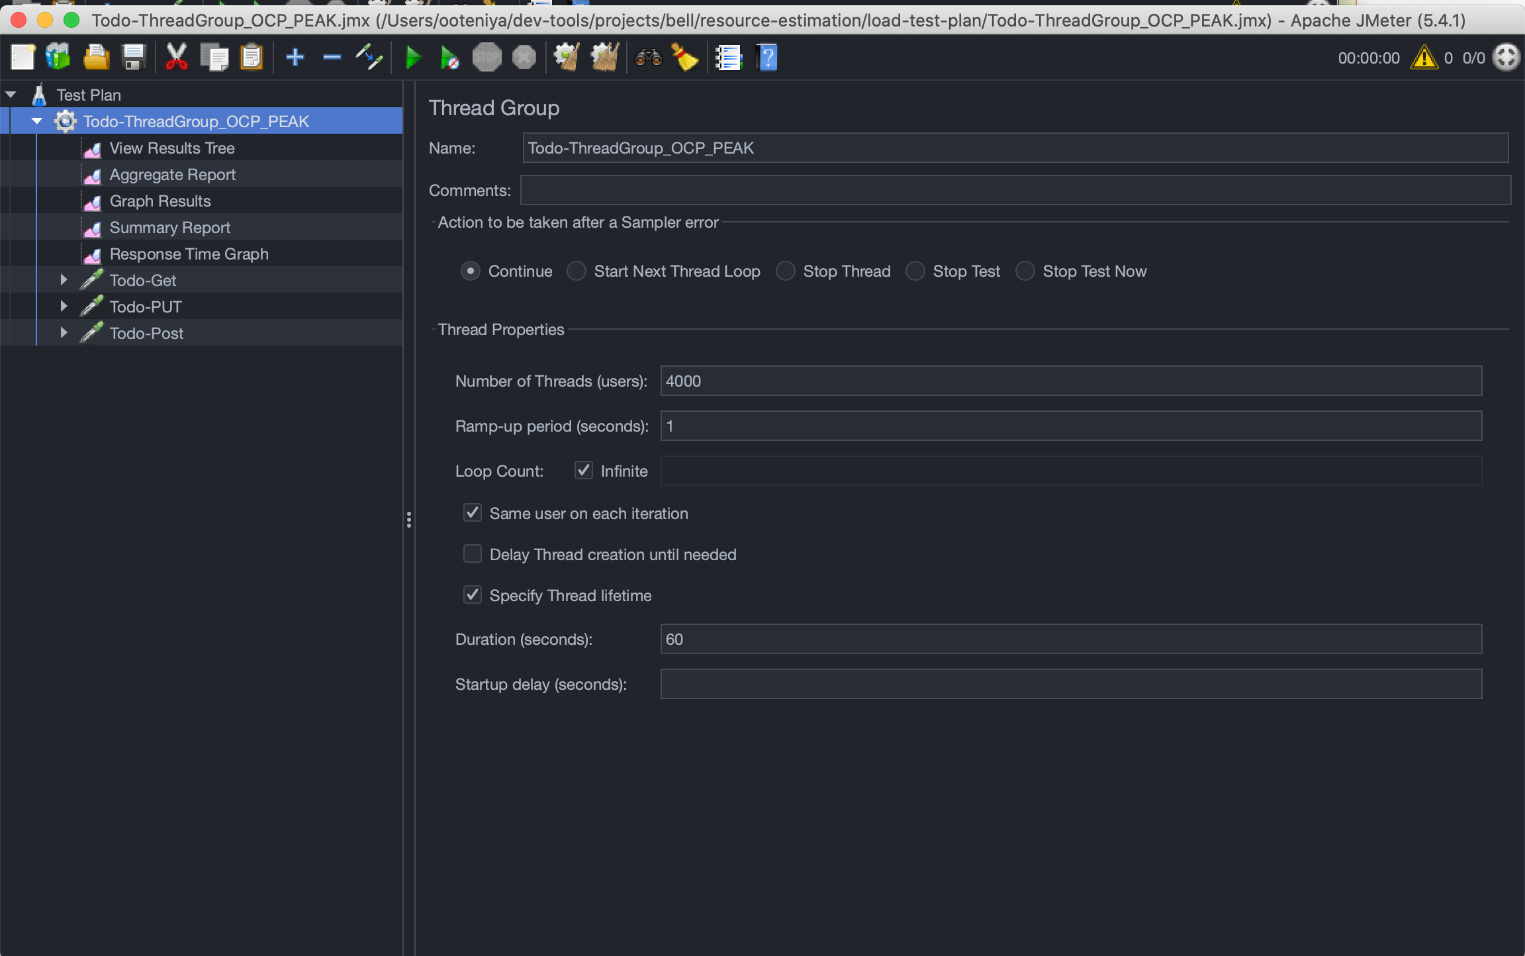The height and width of the screenshot is (956, 1525).
Task: Open the Help question mark icon
Action: coord(766,58)
